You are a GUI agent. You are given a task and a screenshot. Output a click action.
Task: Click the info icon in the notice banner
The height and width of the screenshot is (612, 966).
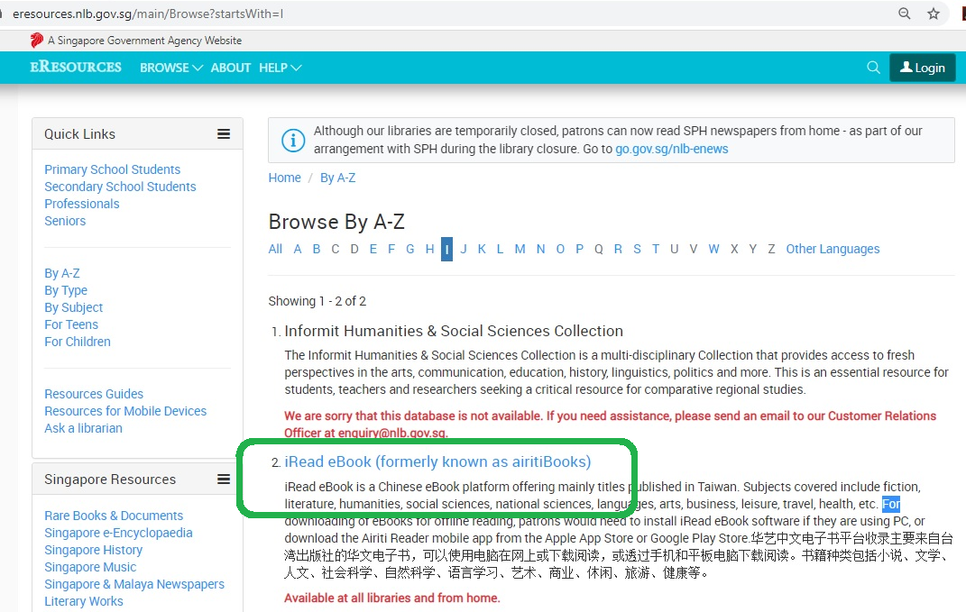[292, 141]
